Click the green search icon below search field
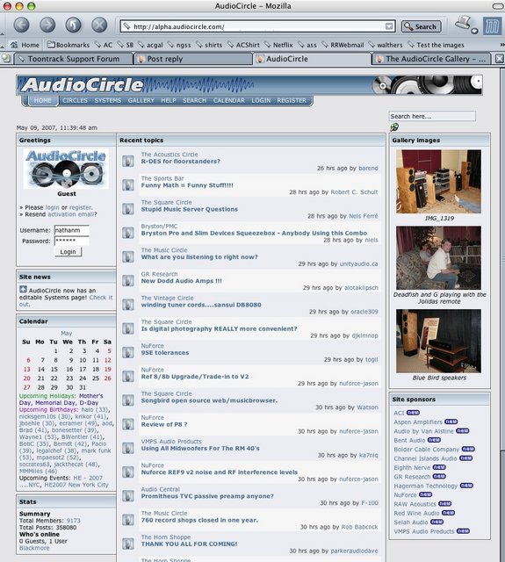 [394, 126]
